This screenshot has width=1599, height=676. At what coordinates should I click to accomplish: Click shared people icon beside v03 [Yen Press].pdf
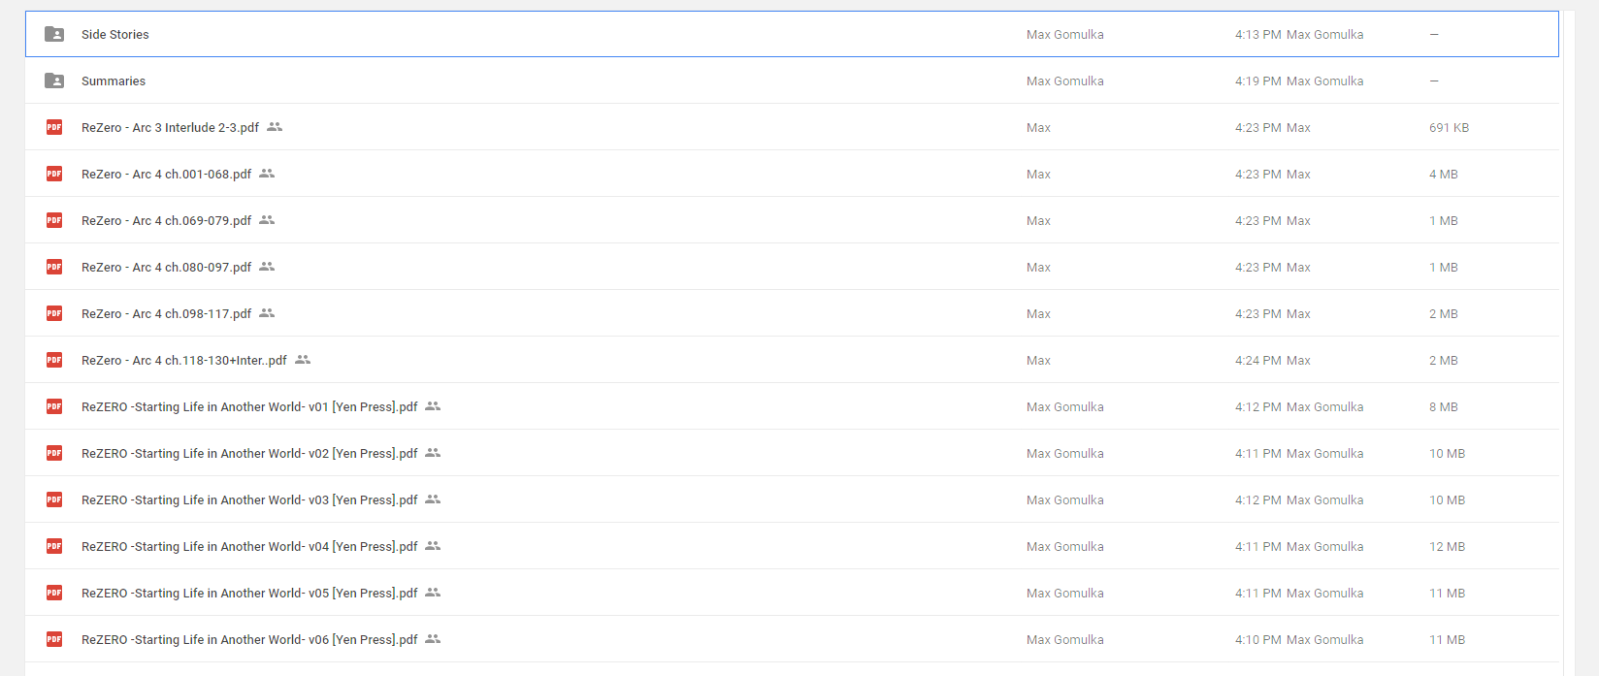(x=433, y=499)
